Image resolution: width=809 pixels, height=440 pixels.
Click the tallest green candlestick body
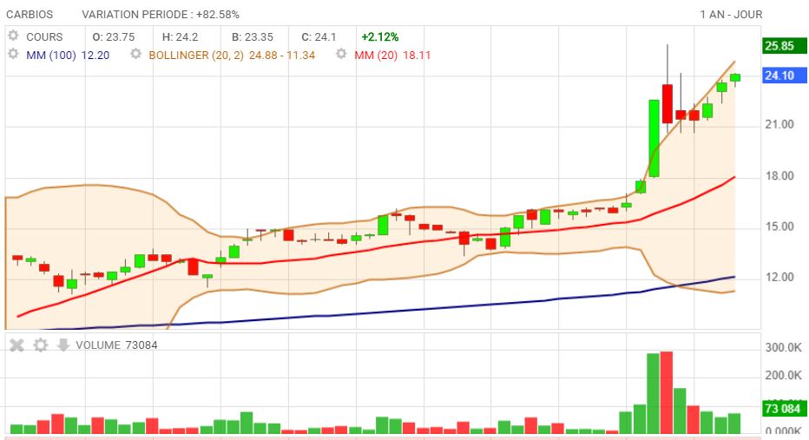(654, 138)
